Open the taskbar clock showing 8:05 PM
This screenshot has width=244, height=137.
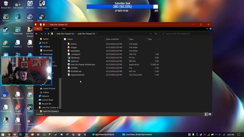pyautogui.click(x=230, y=134)
